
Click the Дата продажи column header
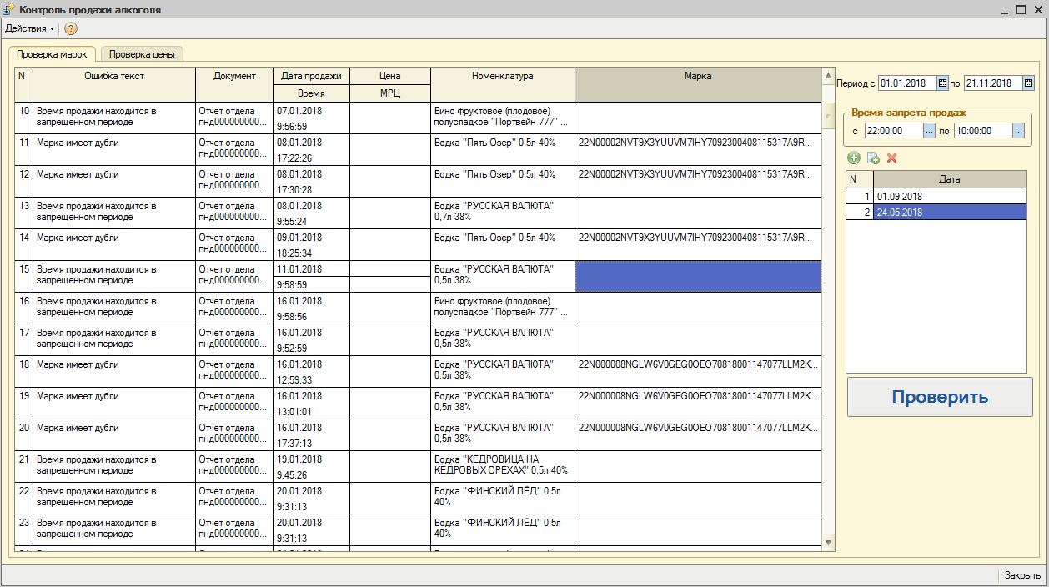click(x=311, y=76)
